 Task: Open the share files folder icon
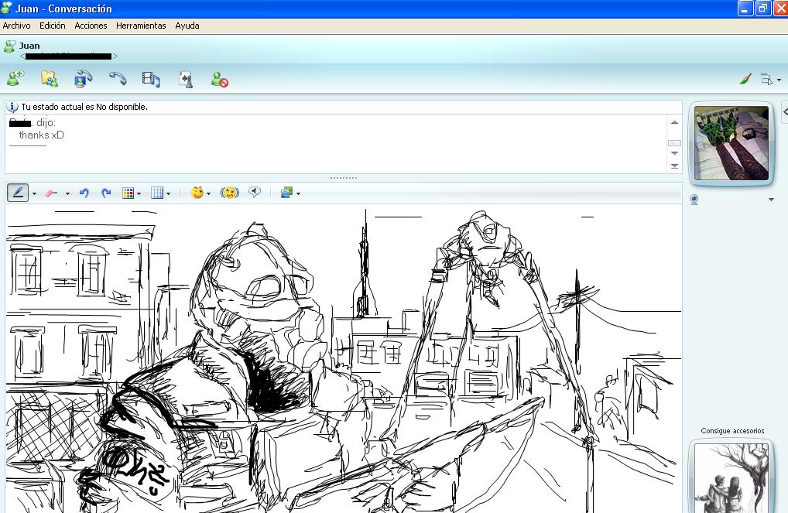click(49, 78)
